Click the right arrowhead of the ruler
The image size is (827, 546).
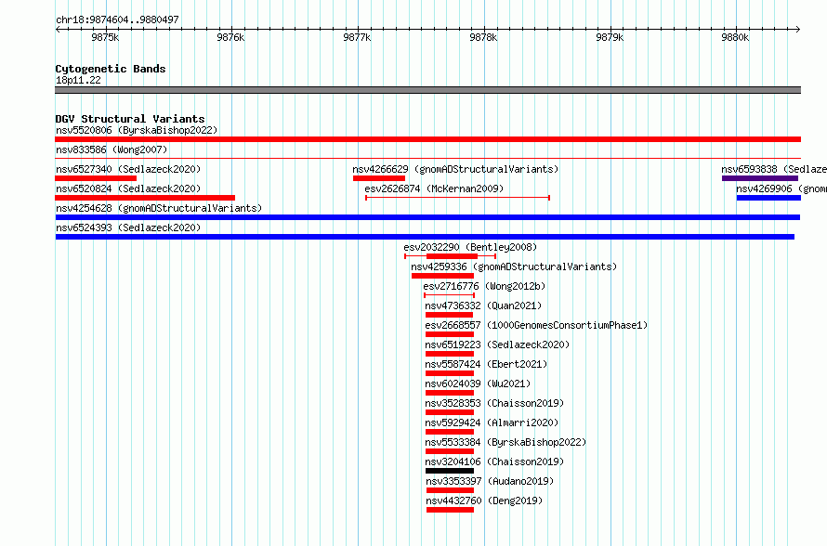[798, 29]
